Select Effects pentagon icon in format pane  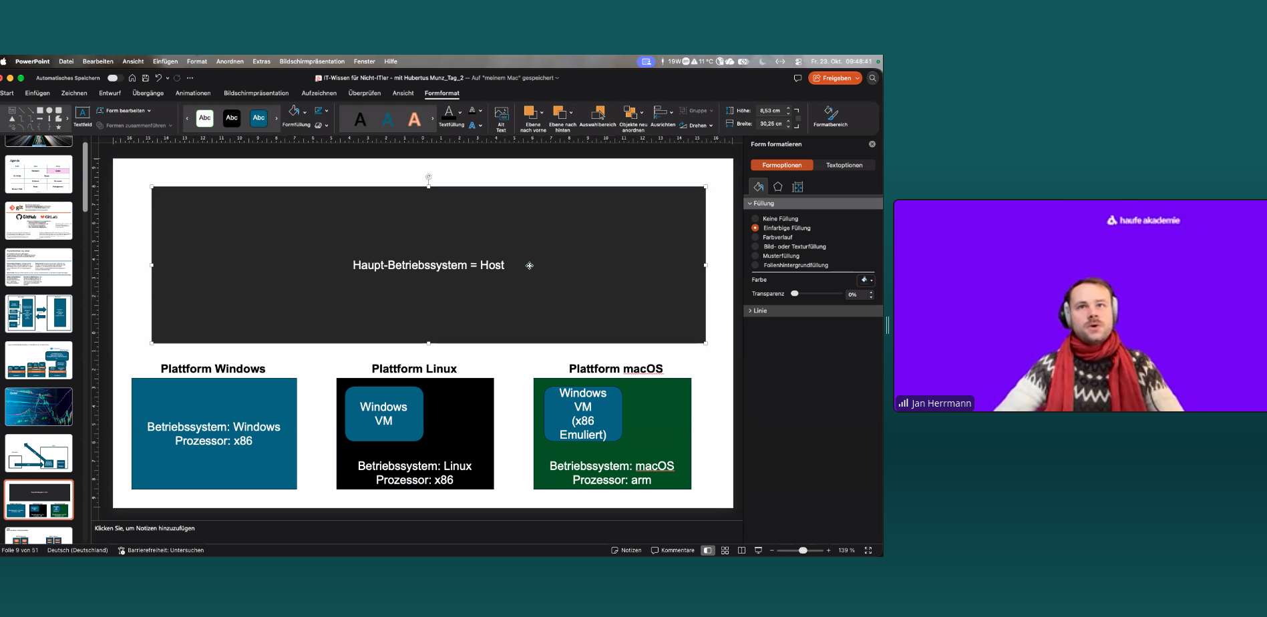coord(777,187)
